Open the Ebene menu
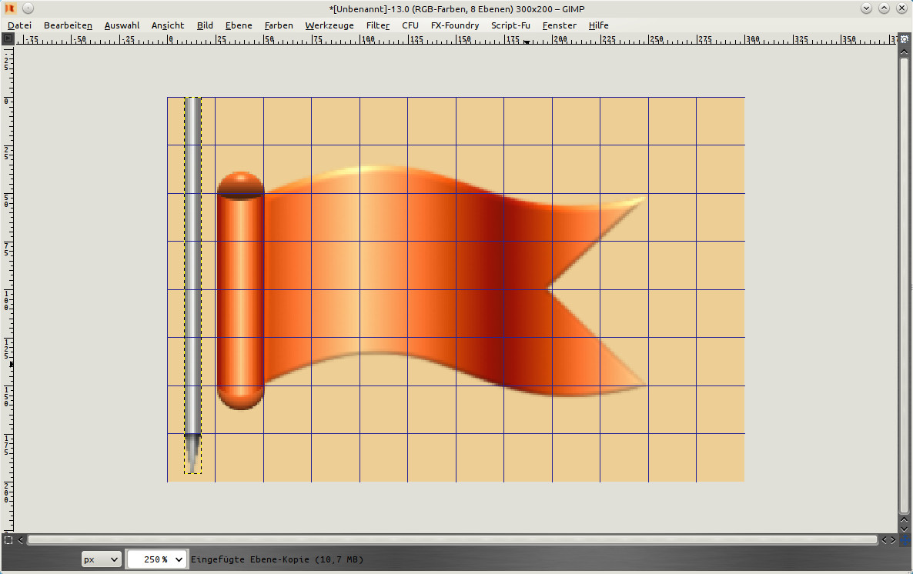 click(239, 25)
